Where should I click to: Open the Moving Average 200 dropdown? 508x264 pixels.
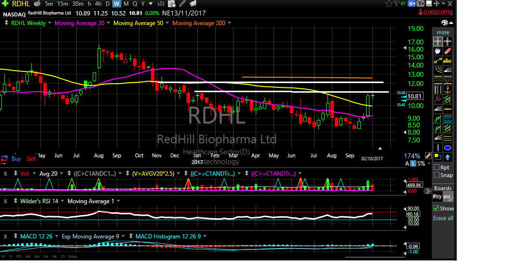(229, 23)
